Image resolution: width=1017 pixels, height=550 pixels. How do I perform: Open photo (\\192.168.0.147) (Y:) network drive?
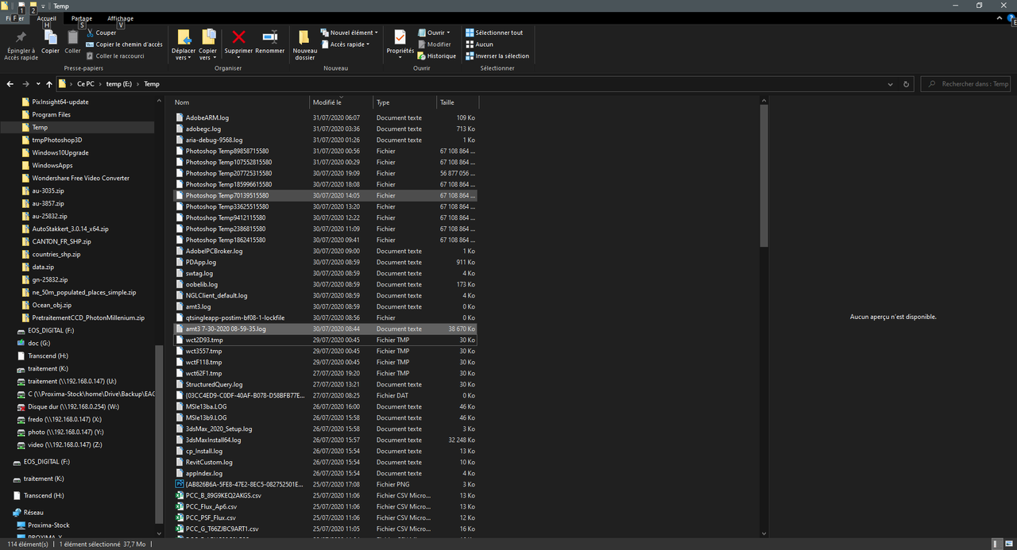65,432
